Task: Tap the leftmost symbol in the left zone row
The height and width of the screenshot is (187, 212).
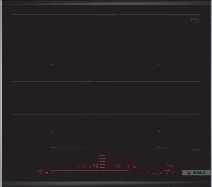Action: (78, 167)
